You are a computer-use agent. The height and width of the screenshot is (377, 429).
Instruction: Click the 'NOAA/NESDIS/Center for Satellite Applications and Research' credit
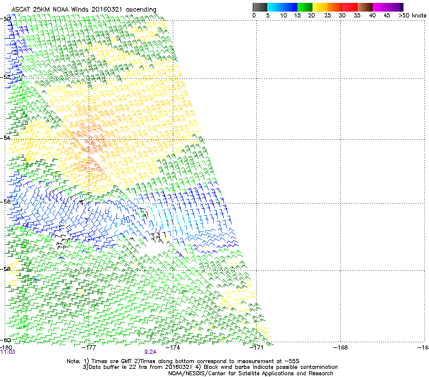coord(250,374)
